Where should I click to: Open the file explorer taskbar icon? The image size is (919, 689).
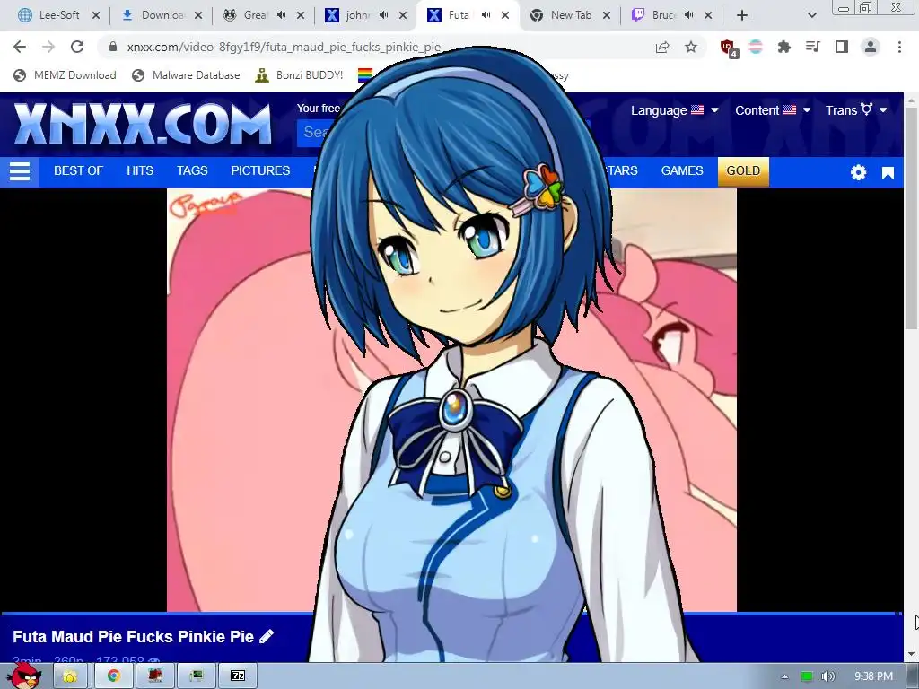point(70,676)
